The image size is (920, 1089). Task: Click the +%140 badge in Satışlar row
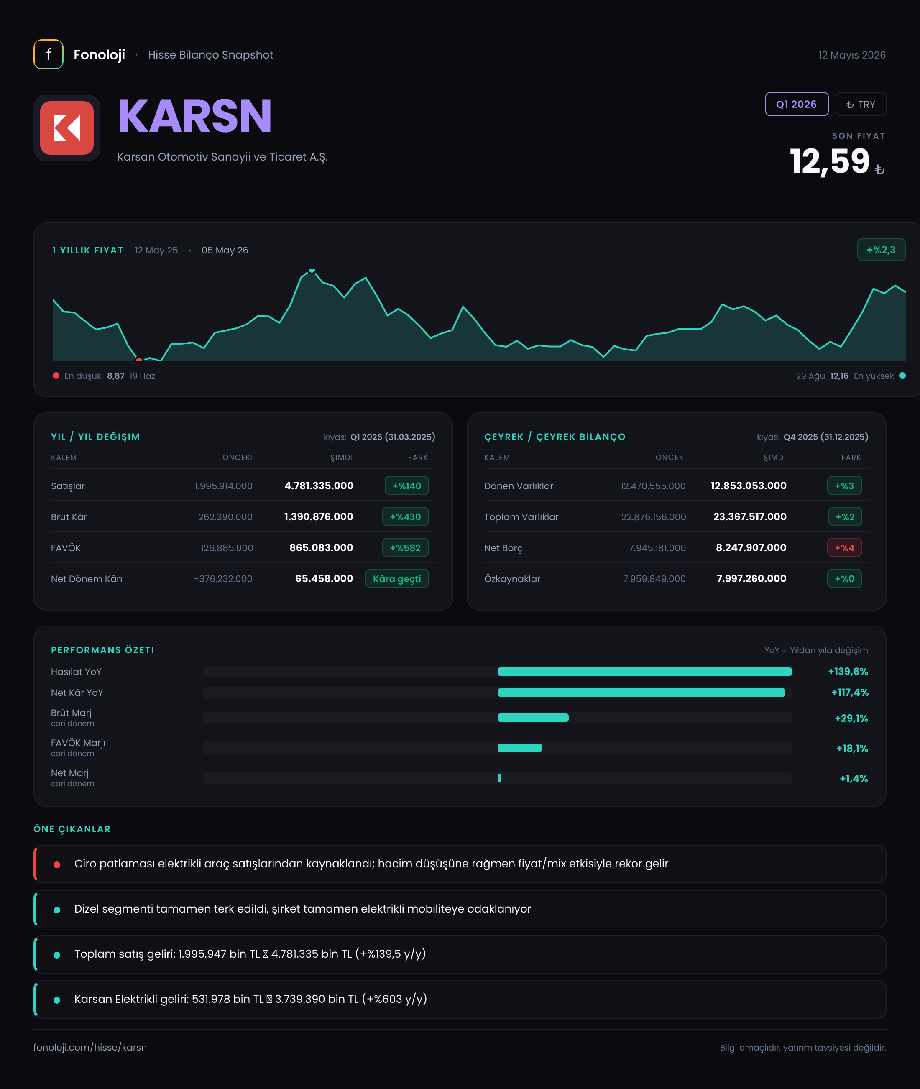[x=407, y=486]
